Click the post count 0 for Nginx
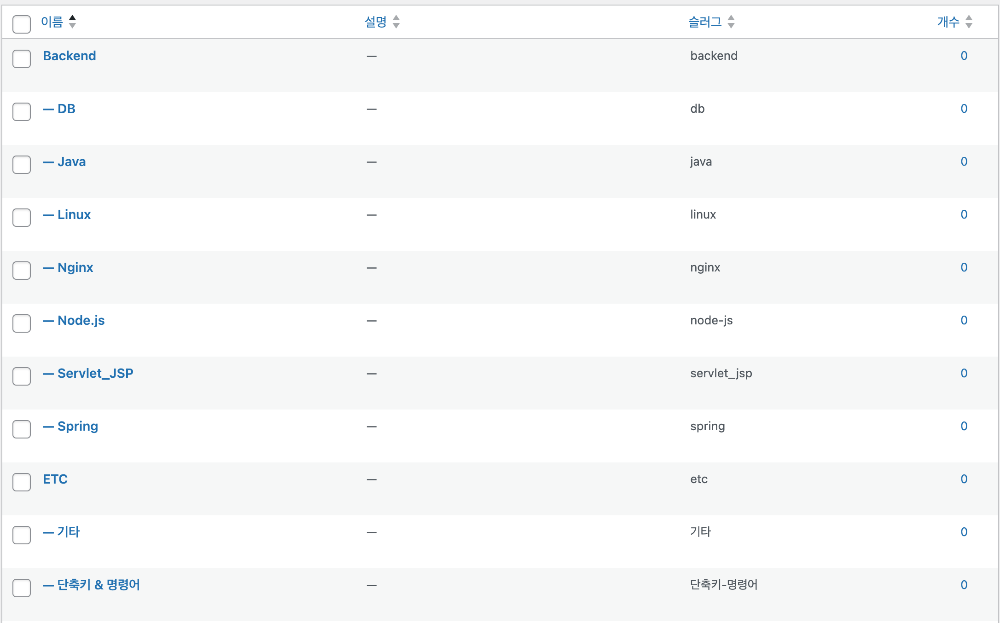The image size is (1000, 623). 964,267
